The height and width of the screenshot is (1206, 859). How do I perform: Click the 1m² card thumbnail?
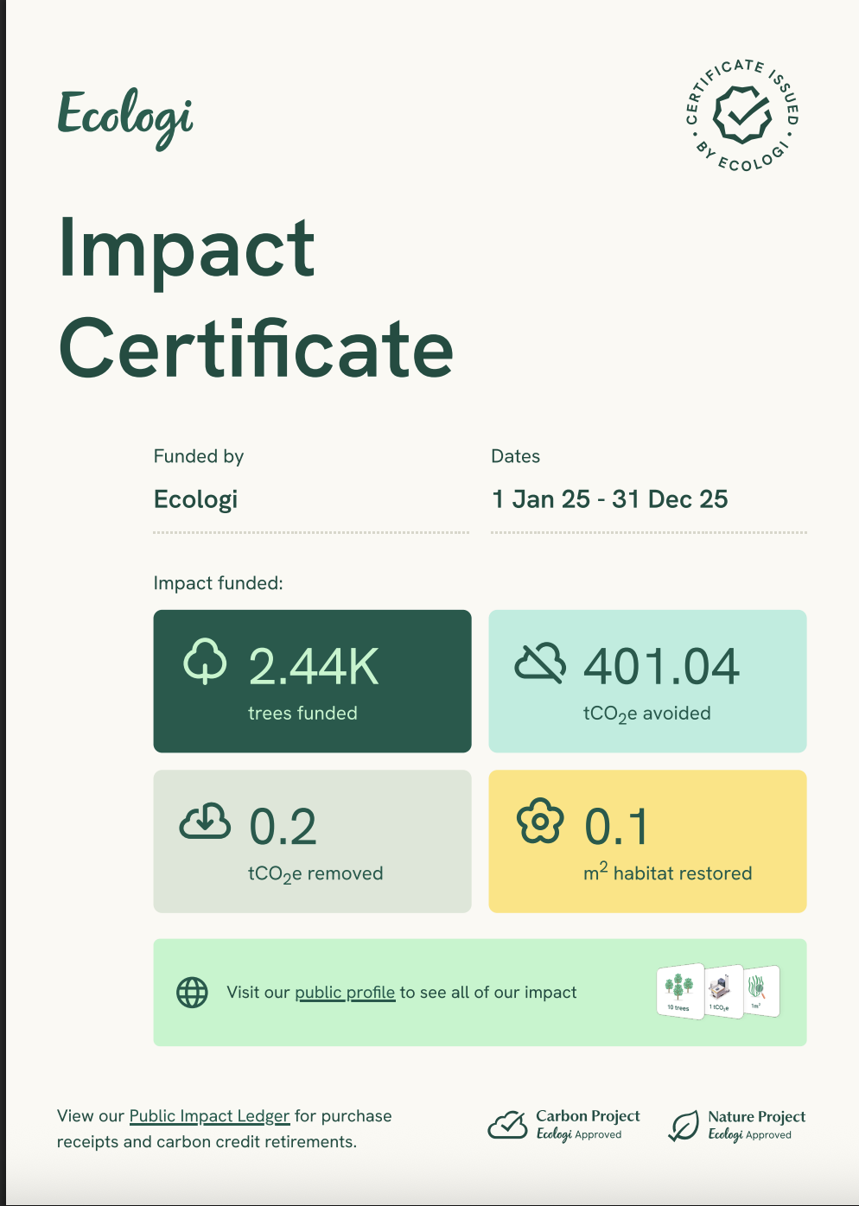tap(760, 991)
